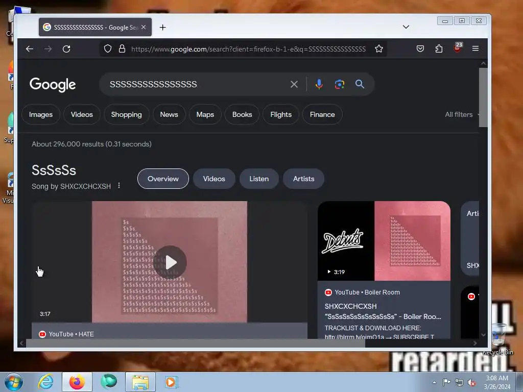The image size is (523, 392).
Task: Filter results by Flights
Action: point(281,114)
